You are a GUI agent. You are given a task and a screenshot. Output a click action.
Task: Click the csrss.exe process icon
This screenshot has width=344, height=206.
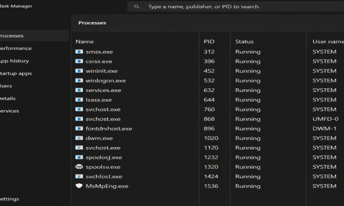tap(79, 61)
